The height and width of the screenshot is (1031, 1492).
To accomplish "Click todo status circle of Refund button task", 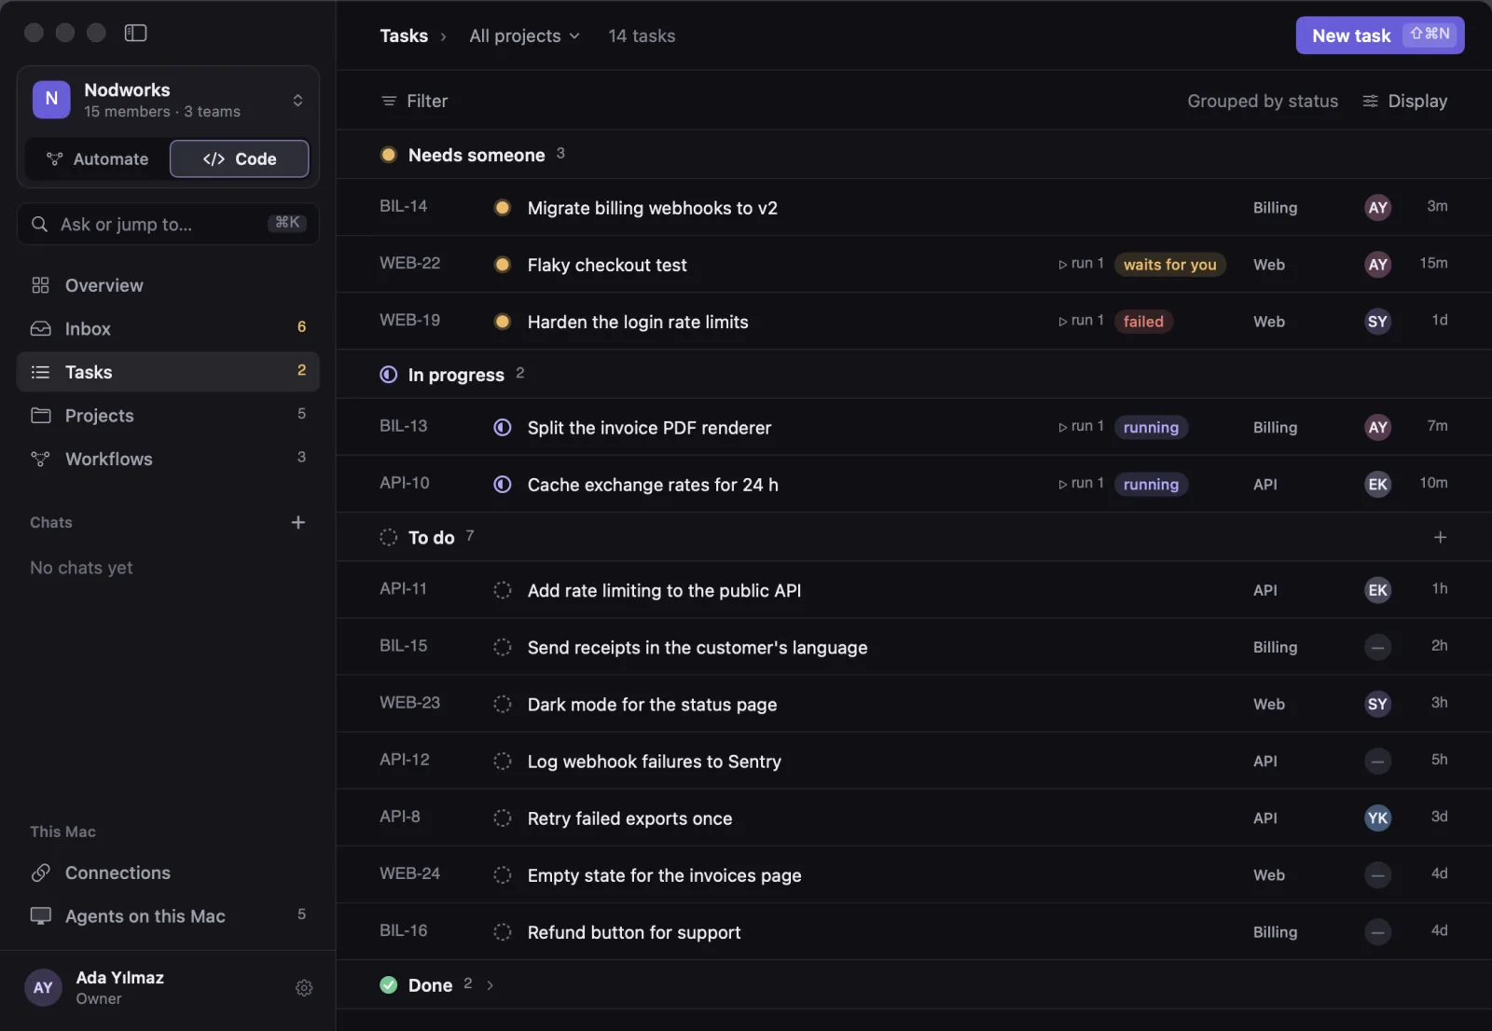I will click(502, 931).
